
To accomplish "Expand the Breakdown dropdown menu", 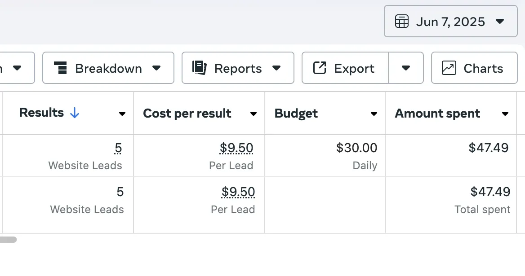I will (156, 68).
